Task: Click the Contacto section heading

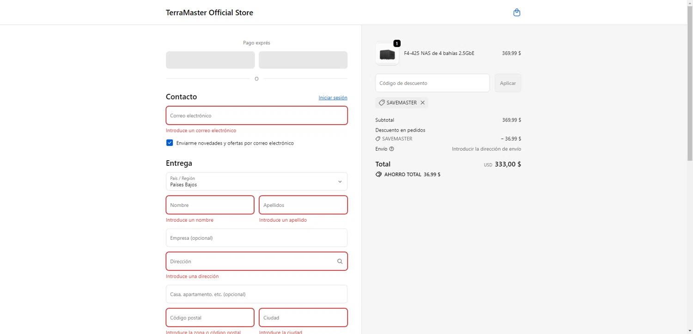Action: click(181, 97)
